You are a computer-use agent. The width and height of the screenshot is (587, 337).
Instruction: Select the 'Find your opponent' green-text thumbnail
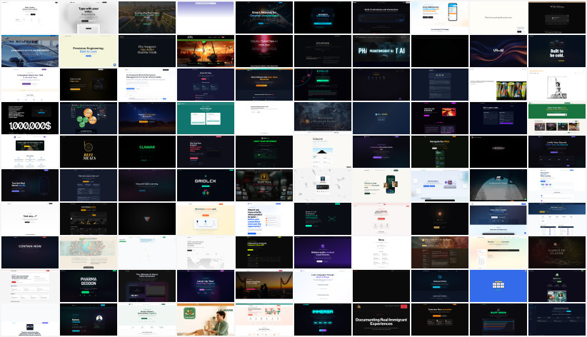264,151
